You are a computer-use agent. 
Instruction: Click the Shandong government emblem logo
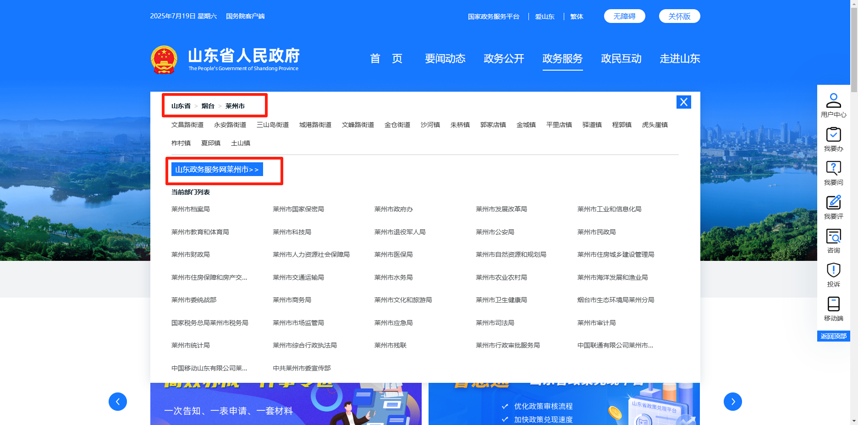tap(164, 60)
